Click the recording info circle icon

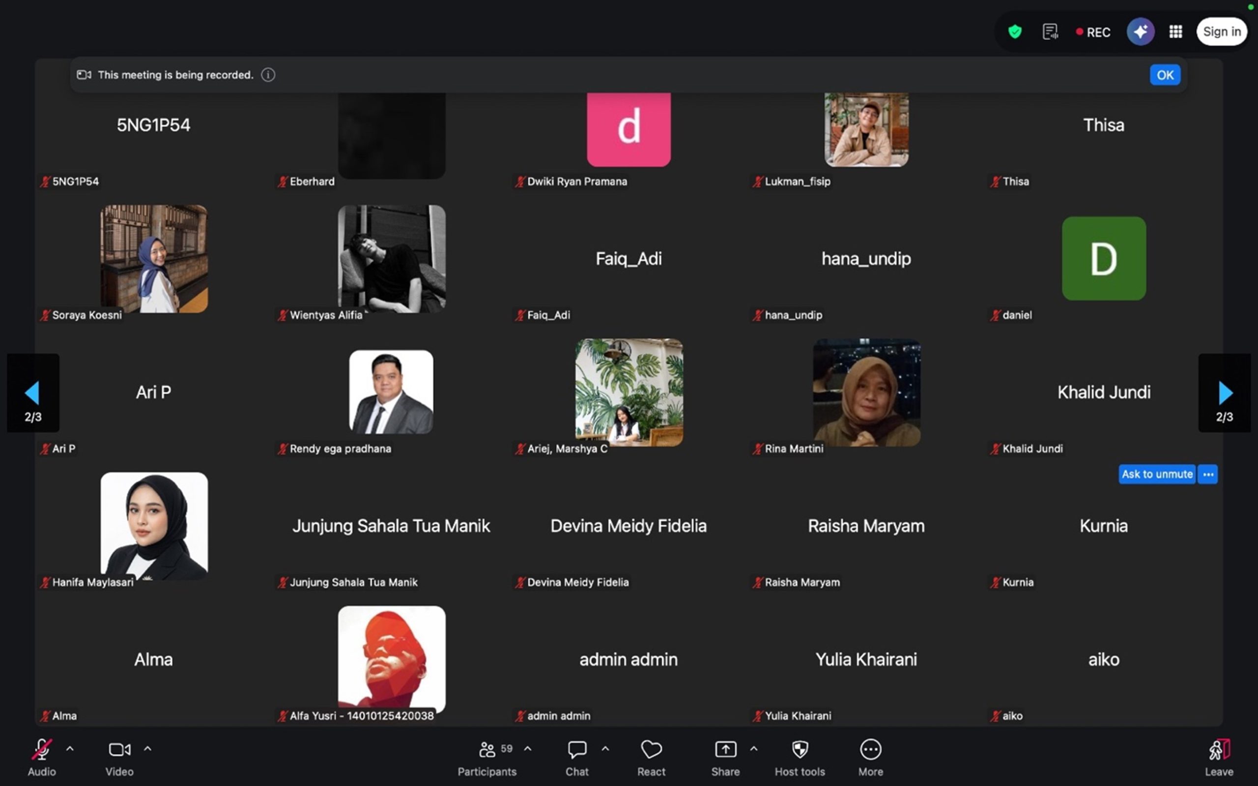point(268,75)
